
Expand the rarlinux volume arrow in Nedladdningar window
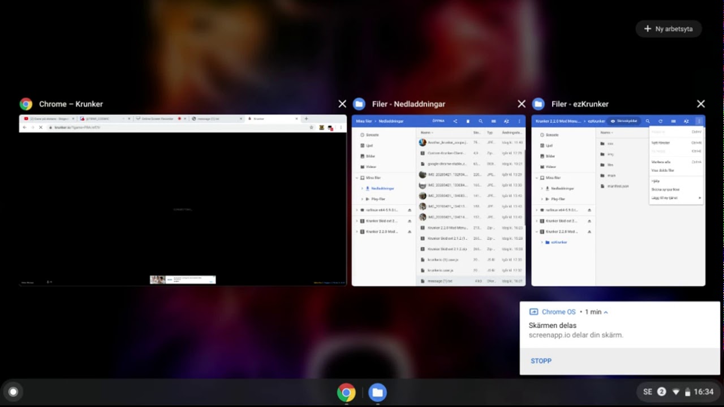pos(357,210)
